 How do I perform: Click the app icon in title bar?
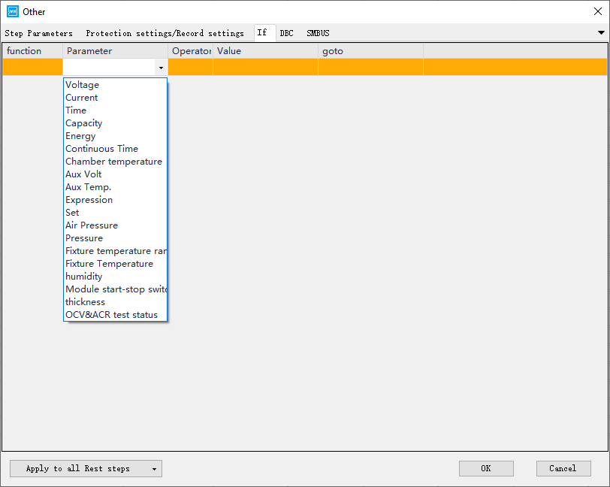(12, 11)
